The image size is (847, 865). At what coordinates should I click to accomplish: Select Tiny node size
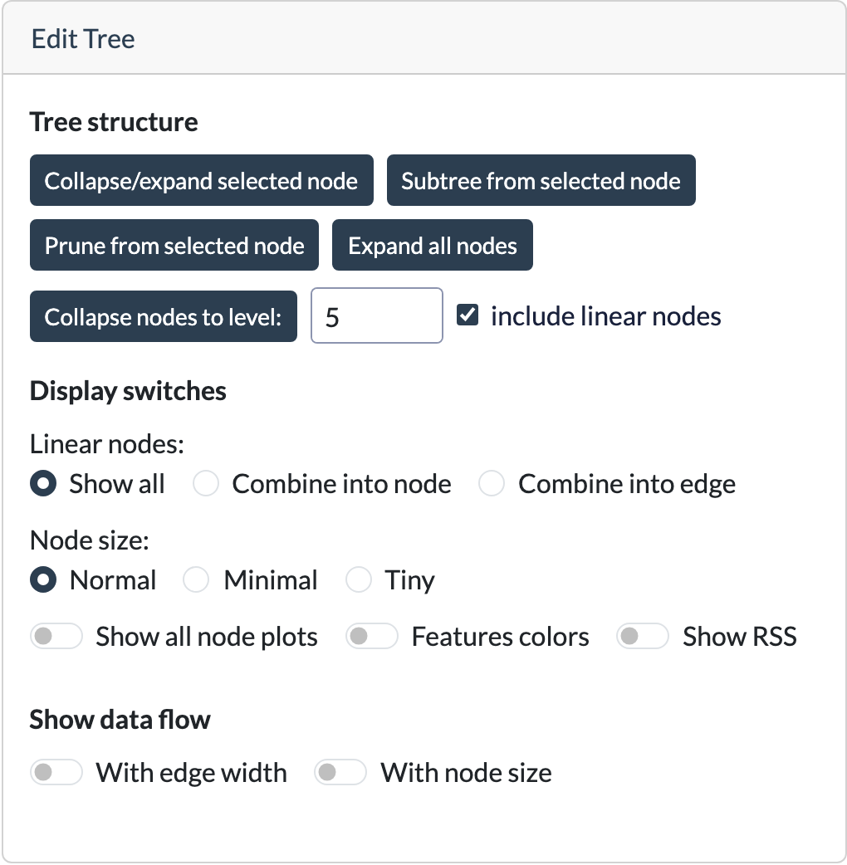pyautogui.click(x=359, y=579)
